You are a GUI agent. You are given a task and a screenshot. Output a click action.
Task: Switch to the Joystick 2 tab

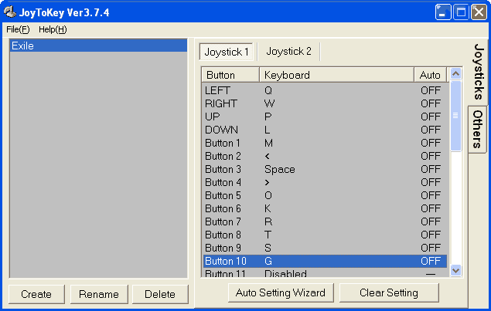coord(288,51)
